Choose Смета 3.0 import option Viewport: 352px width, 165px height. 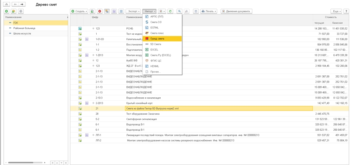pyautogui.click(x=162, y=22)
